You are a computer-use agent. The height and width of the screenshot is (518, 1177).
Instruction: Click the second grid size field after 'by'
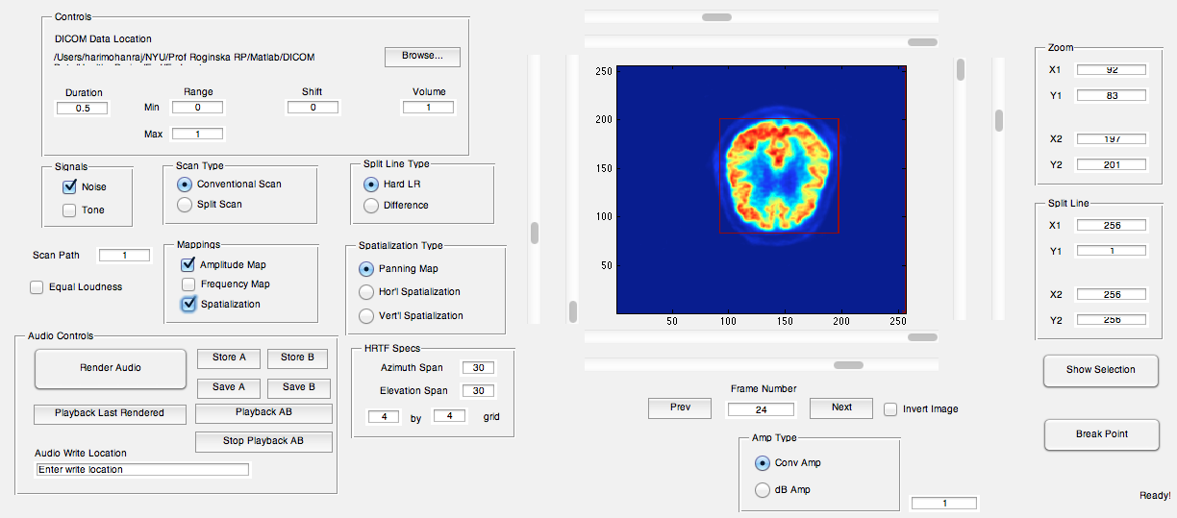click(449, 416)
